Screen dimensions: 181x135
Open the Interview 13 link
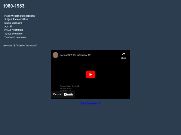click(94, 103)
